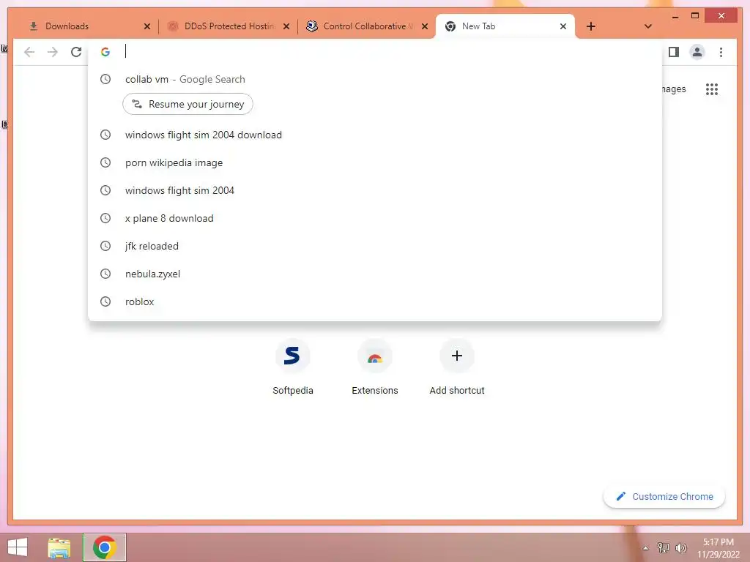
Task: Select the 'x plane 8 download' suggestion
Action: (x=375, y=218)
